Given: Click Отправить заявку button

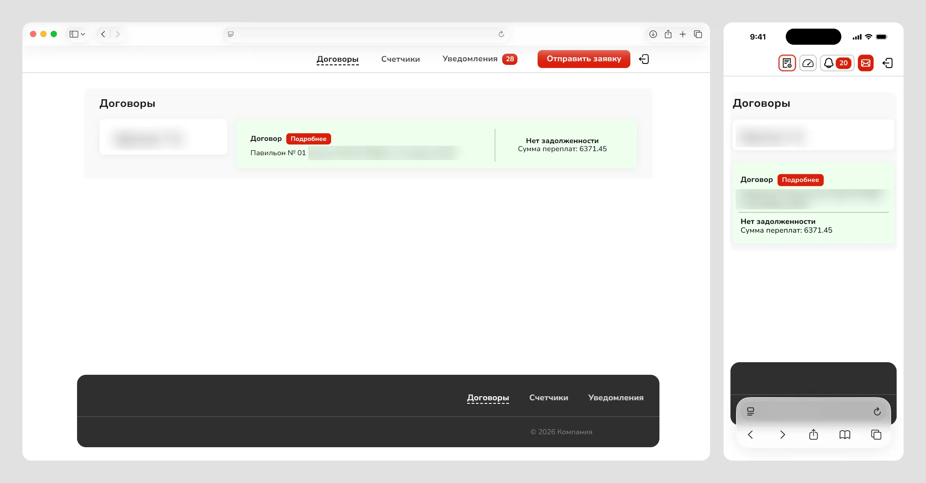Looking at the screenshot, I should click(583, 59).
